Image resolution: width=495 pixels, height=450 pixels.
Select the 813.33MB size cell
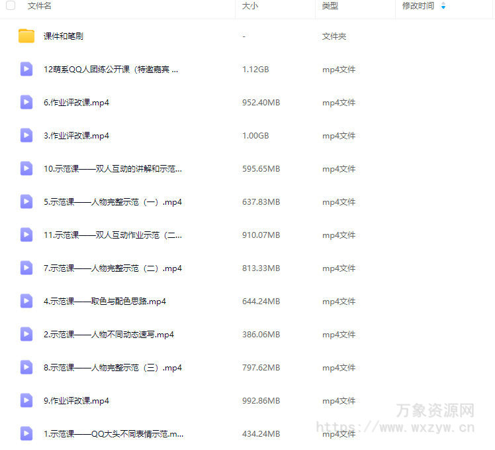(x=261, y=268)
